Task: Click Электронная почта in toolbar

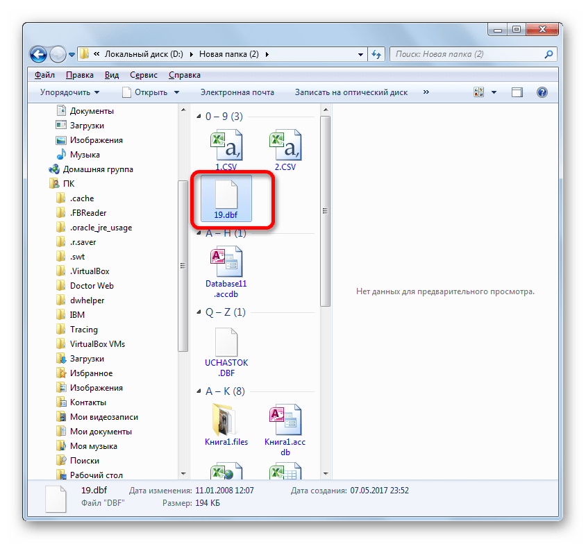Action: (x=237, y=92)
